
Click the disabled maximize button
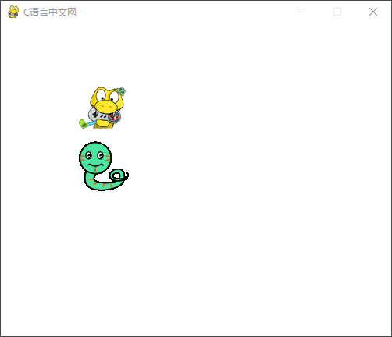(337, 12)
